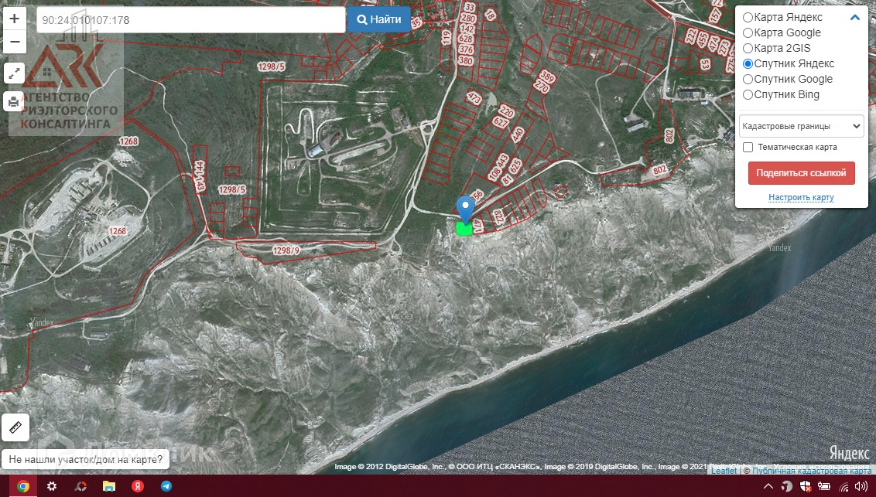876x497 pixels.
Task: Click lower parcel label 1298/5
Action: (x=231, y=189)
